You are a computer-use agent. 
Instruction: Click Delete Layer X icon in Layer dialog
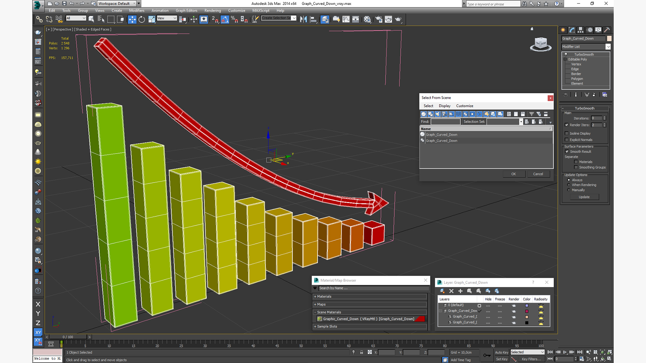451,291
